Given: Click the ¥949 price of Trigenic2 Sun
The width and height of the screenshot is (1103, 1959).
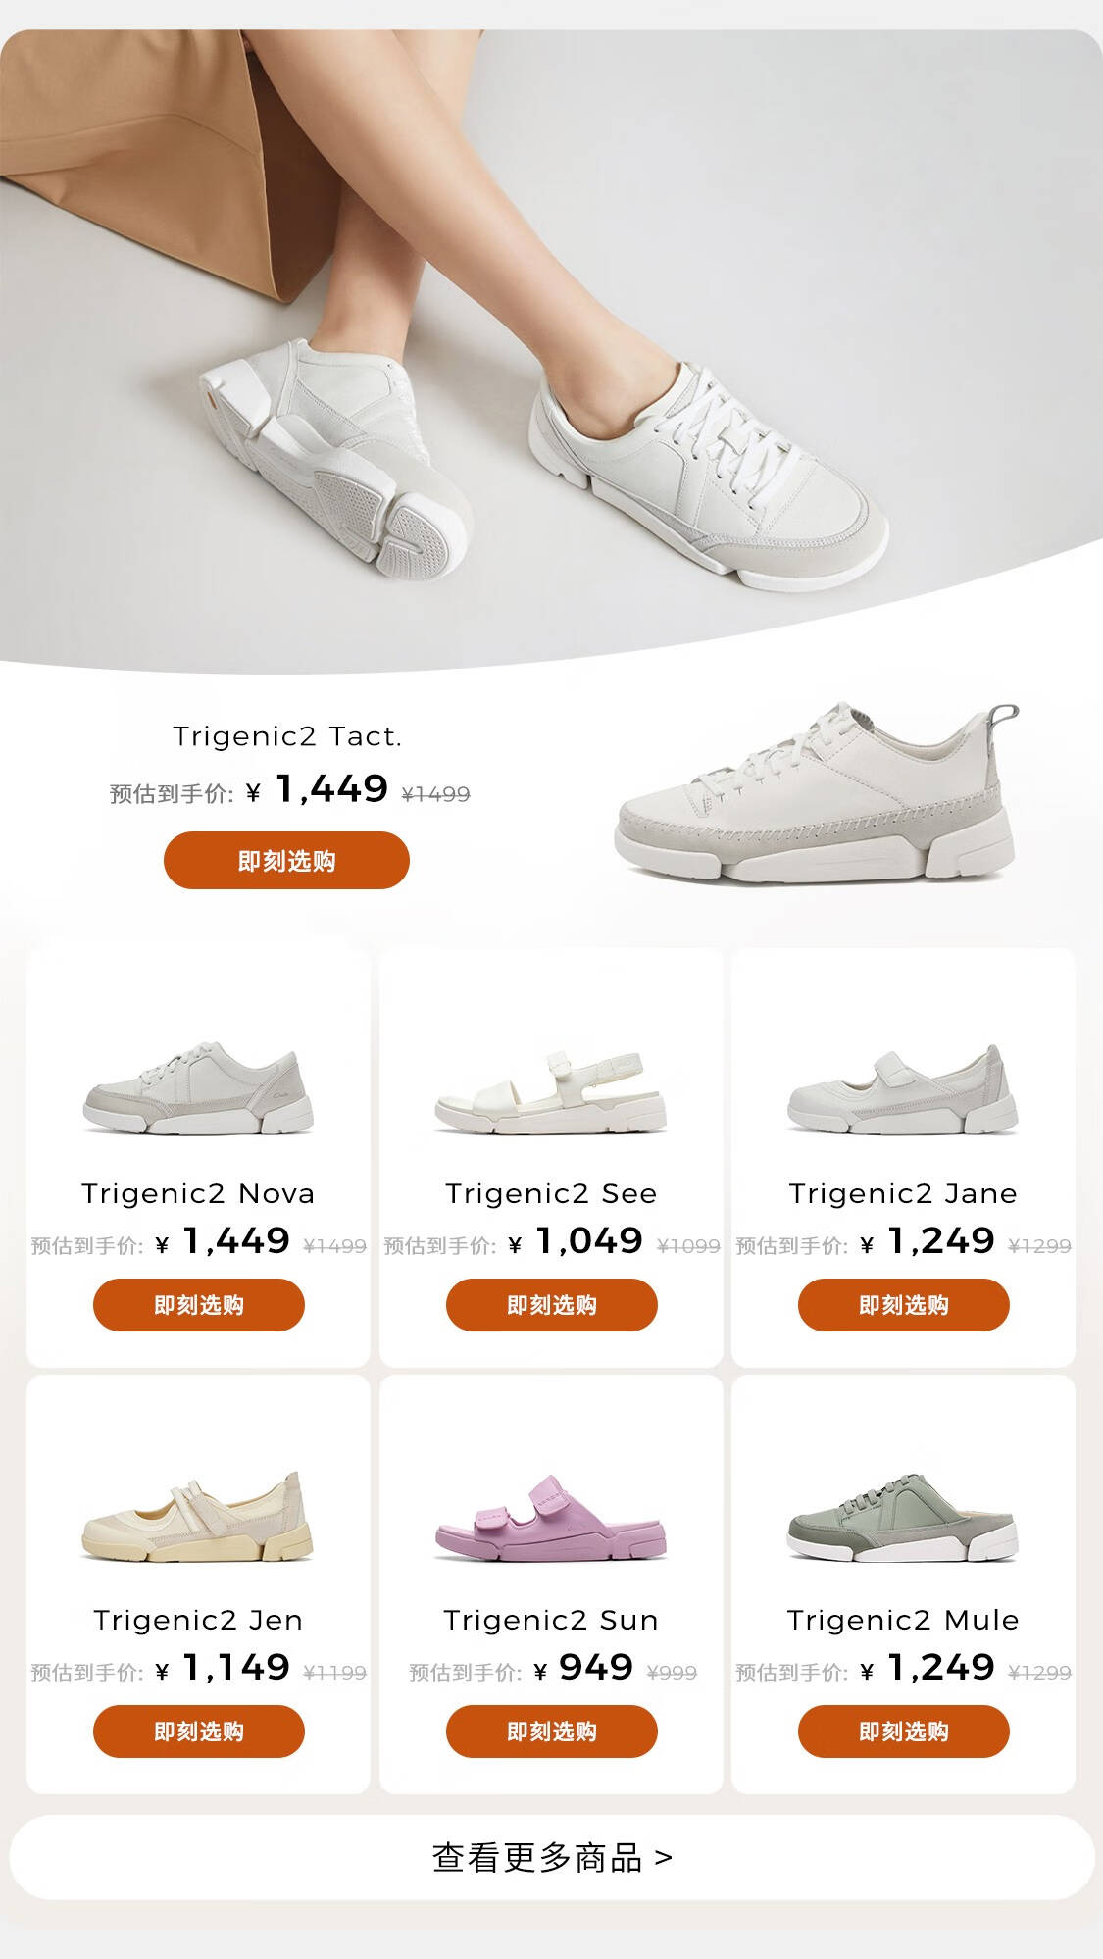Looking at the screenshot, I should 584,1668.
